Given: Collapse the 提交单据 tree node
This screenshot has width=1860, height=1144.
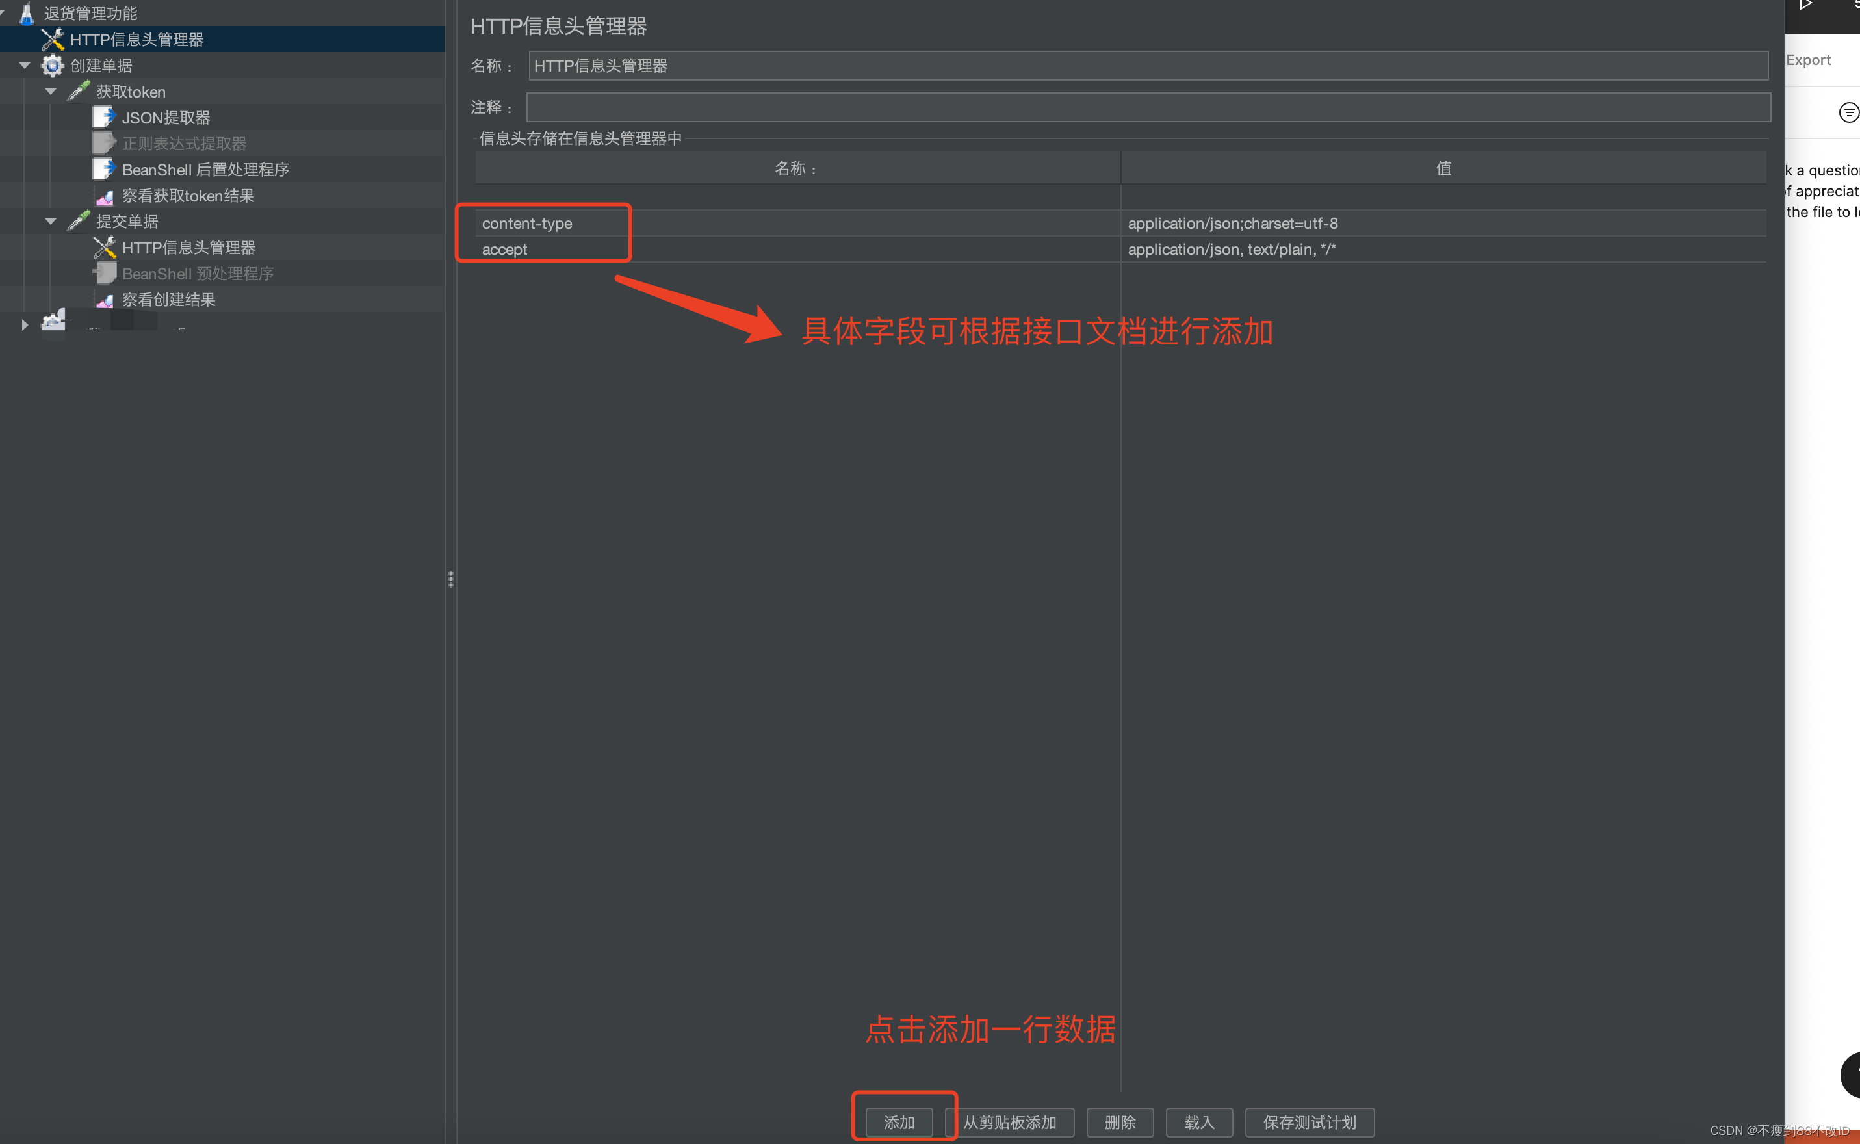Looking at the screenshot, I should click(51, 222).
